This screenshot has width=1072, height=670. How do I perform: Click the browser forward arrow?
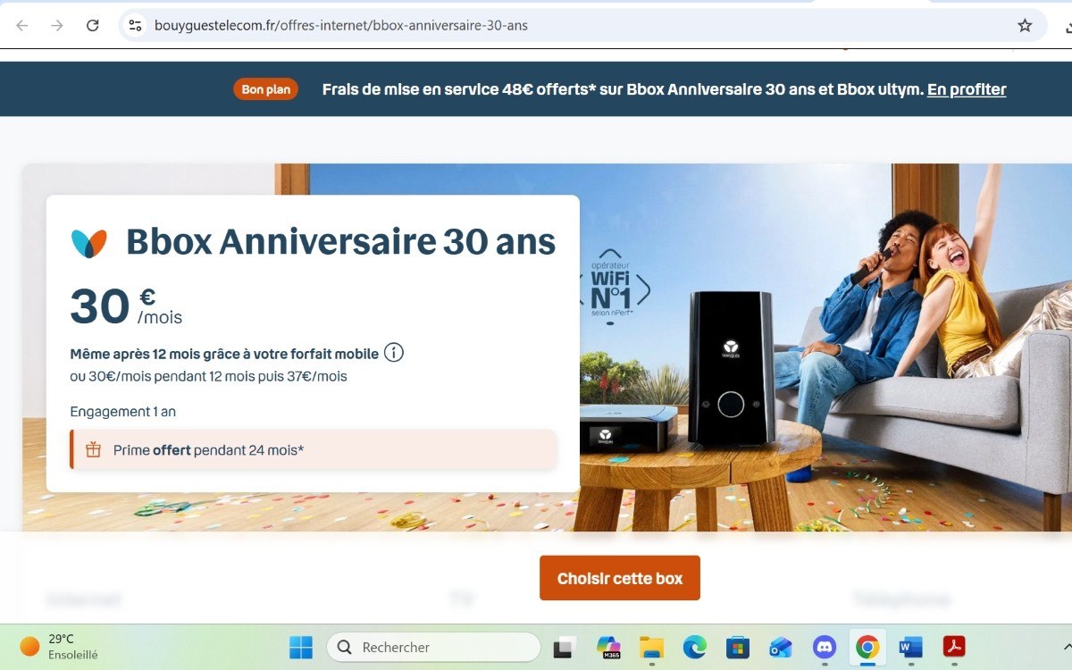point(57,25)
